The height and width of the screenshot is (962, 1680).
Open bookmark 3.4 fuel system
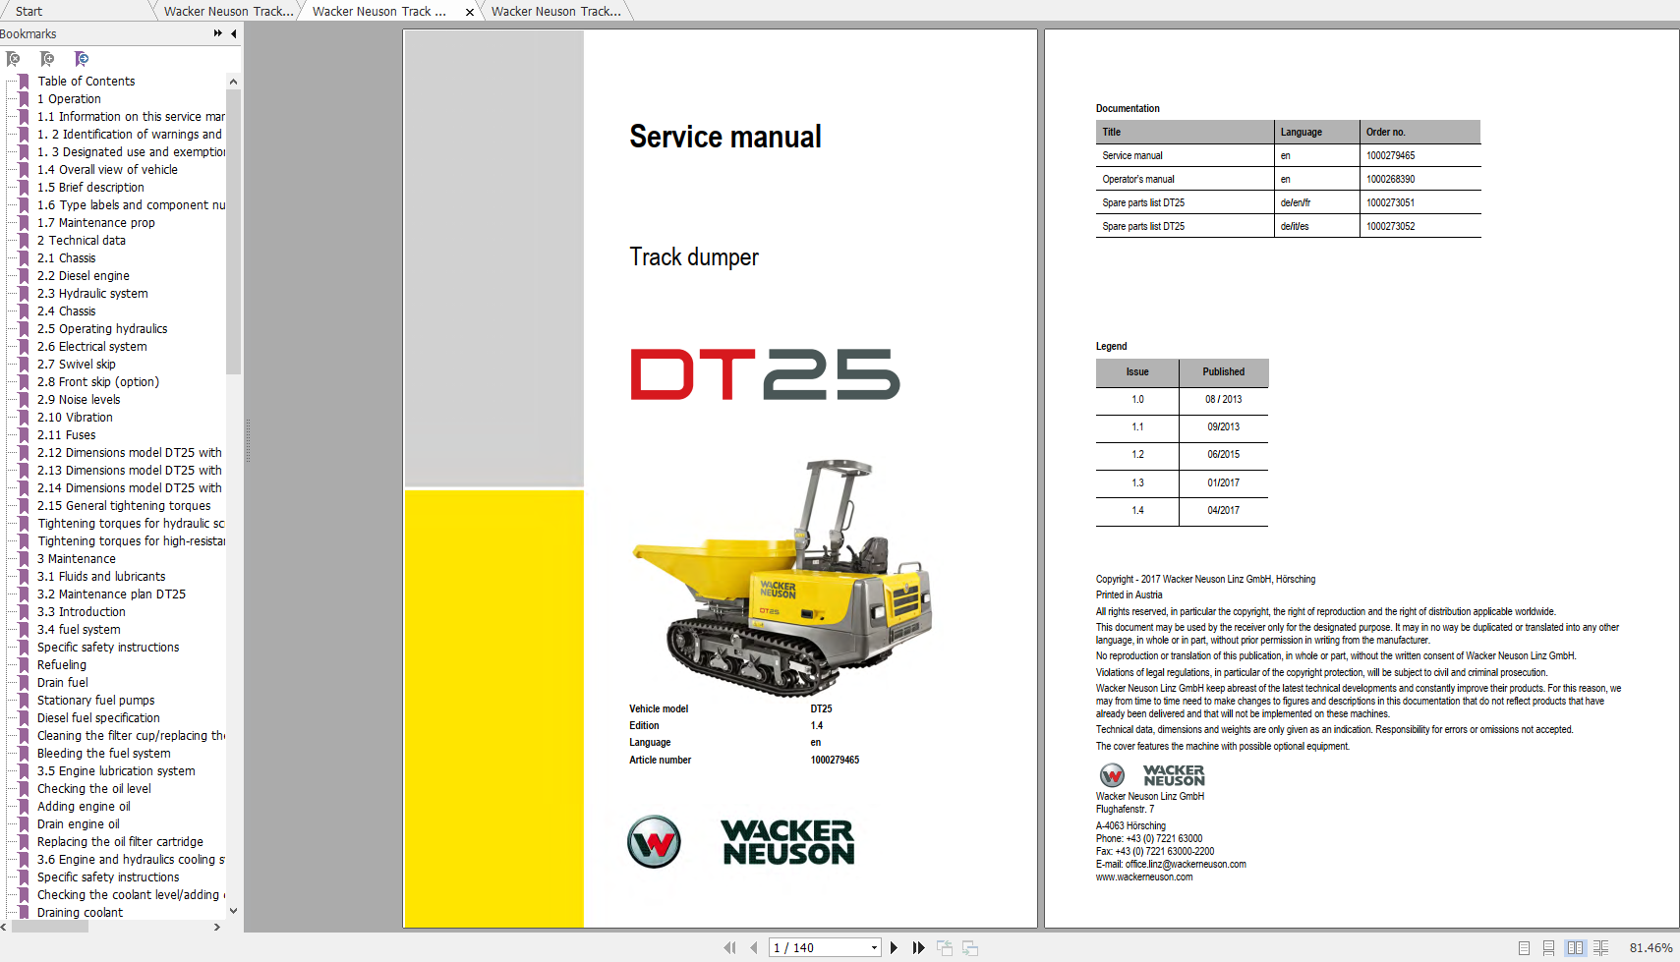(79, 629)
